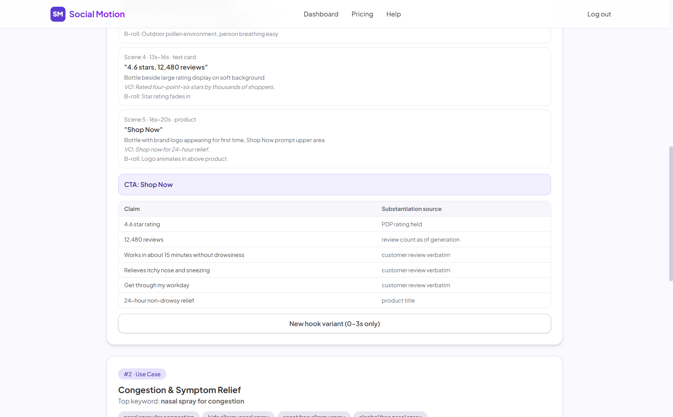Click the New hook variant button
Image resolution: width=673 pixels, height=417 pixels.
(x=335, y=324)
